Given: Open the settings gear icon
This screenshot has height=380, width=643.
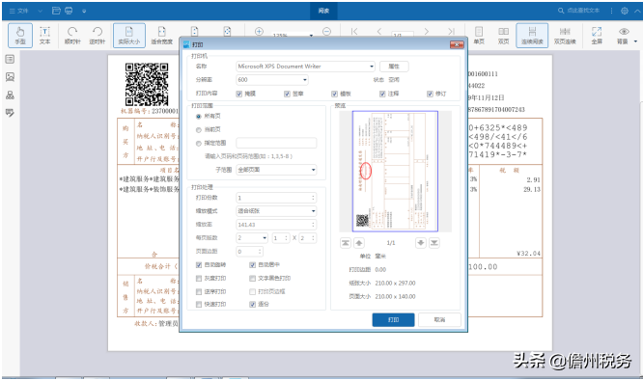Looking at the screenshot, I should [x=624, y=11].
